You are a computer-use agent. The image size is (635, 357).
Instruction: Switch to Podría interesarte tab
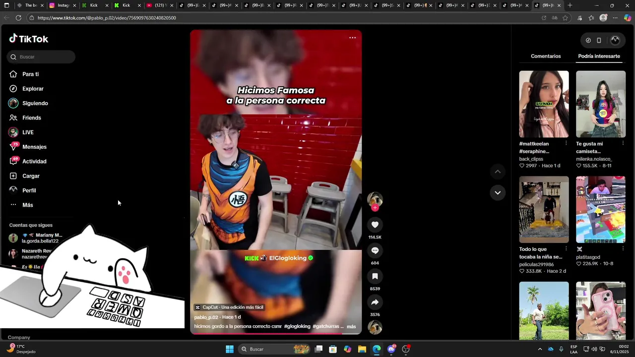[x=599, y=56]
